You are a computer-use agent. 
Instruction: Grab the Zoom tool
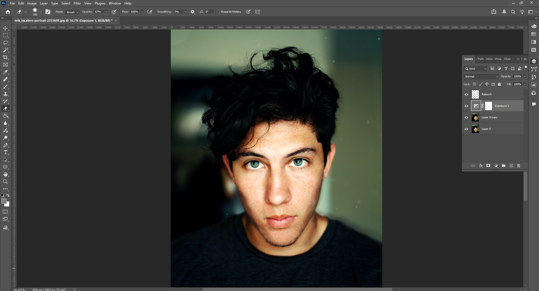tap(5, 181)
